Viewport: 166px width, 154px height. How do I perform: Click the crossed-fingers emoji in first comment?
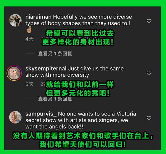point(29,30)
